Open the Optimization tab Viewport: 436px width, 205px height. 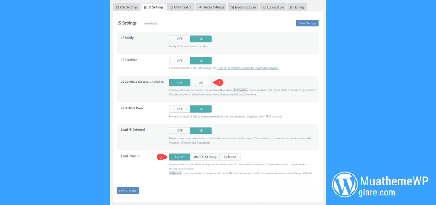181,7
